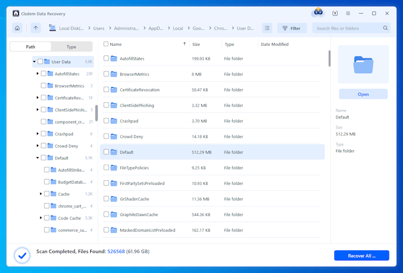Click the sort arrow in Name column

click(x=184, y=44)
